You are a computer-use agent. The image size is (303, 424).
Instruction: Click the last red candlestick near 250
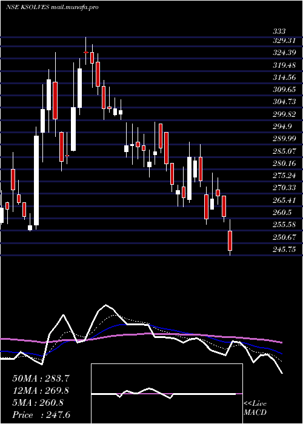coord(230,240)
